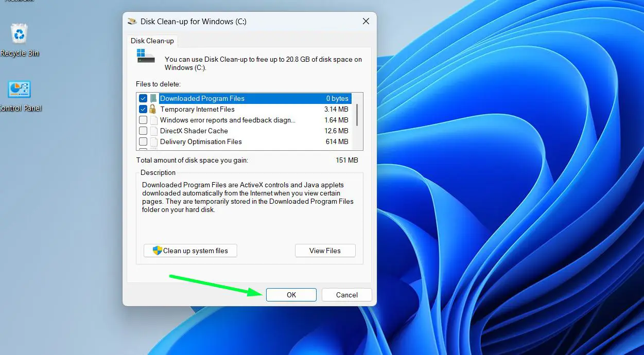This screenshot has height=355, width=644.
Task: Click the blue drive icon above the space summary
Action: 145,55
